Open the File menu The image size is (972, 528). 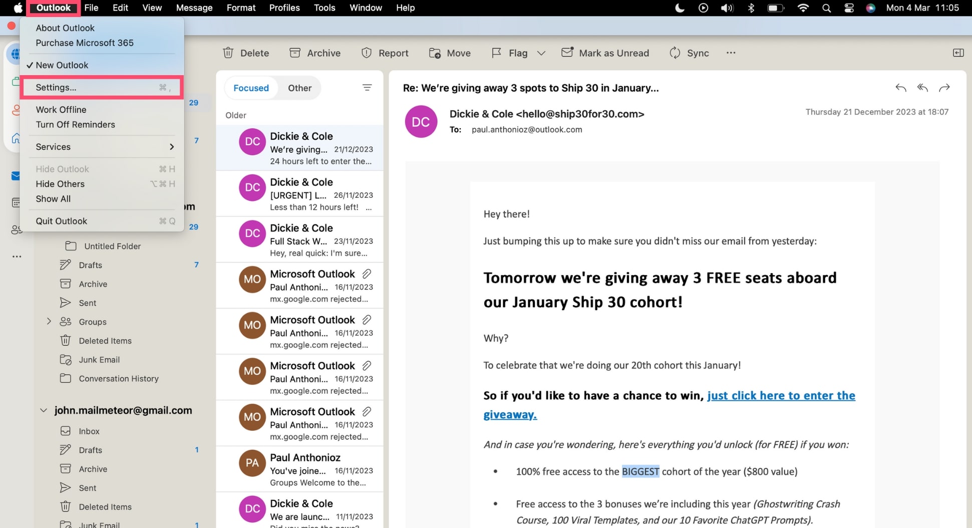pyautogui.click(x=91, y=8)
